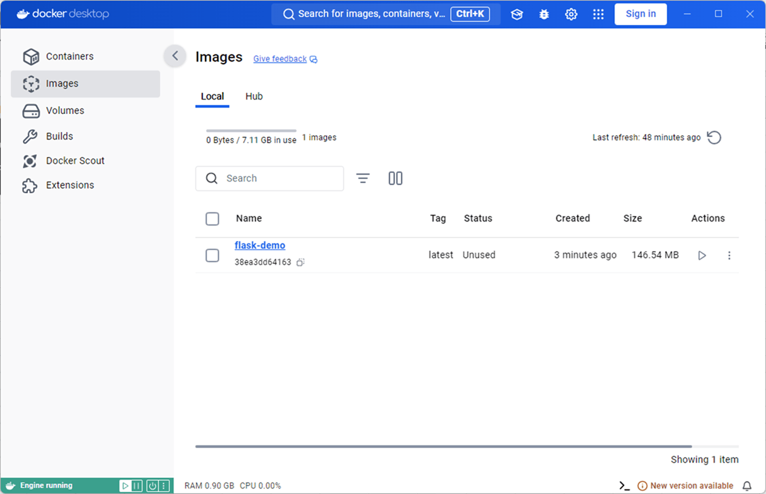Click the image Search field
The width and height of the screenshot is (766, 494).
coord(278,178)
